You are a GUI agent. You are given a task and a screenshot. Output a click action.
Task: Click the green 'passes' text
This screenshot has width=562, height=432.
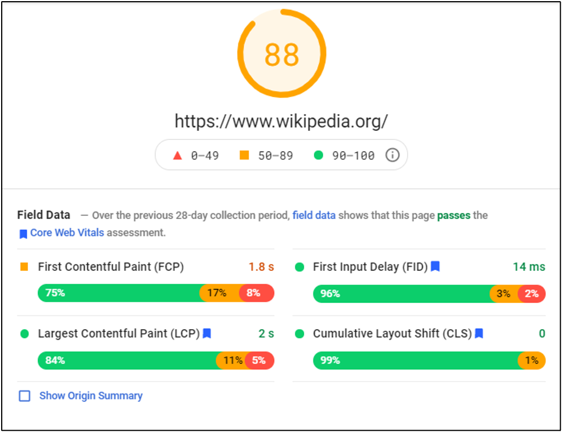[x=454, y=215]
